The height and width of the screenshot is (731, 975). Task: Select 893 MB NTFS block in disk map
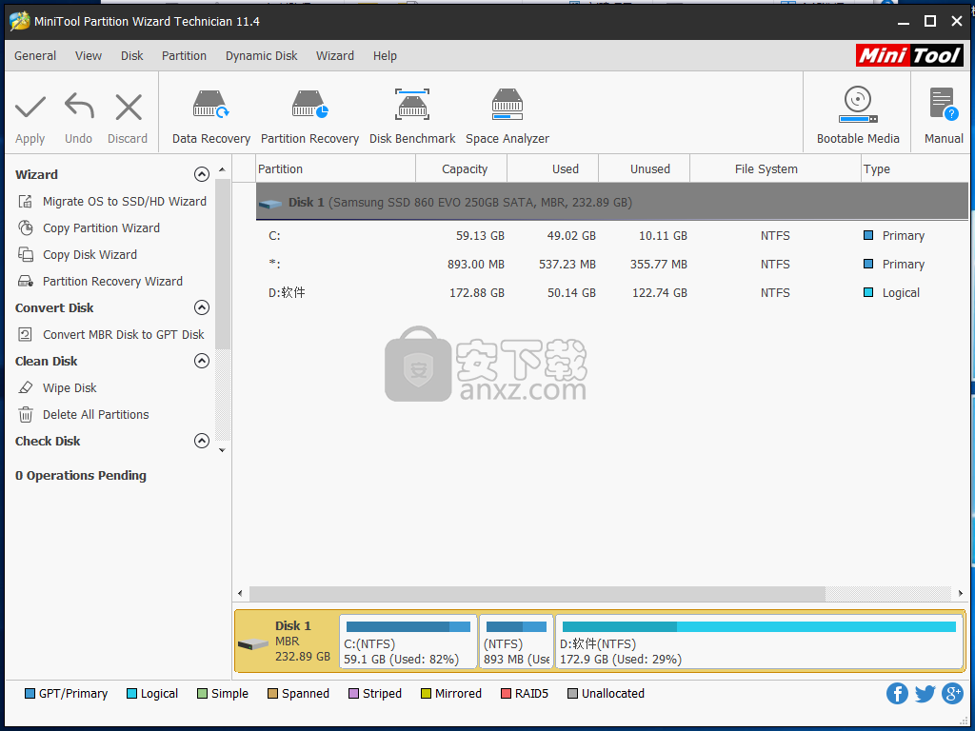(x=516, y=642)
